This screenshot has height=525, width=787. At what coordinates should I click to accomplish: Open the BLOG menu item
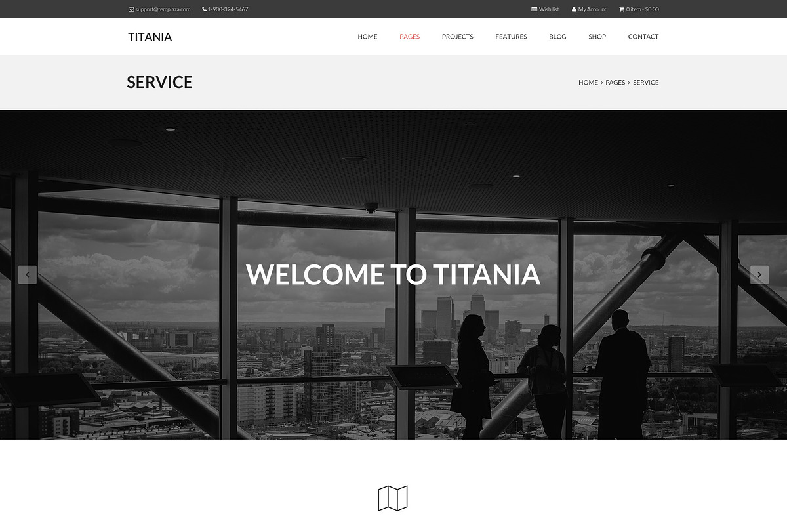click(x=557, y=37)
